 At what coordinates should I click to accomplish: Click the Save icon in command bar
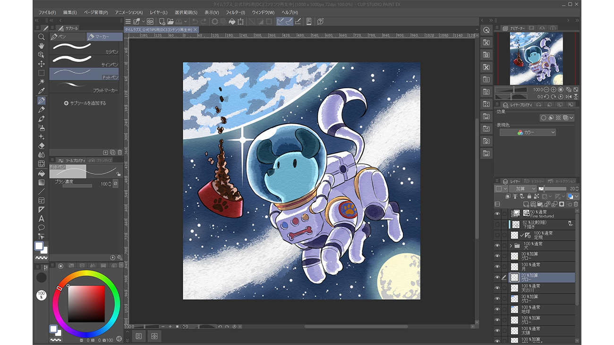click(179, 21)
